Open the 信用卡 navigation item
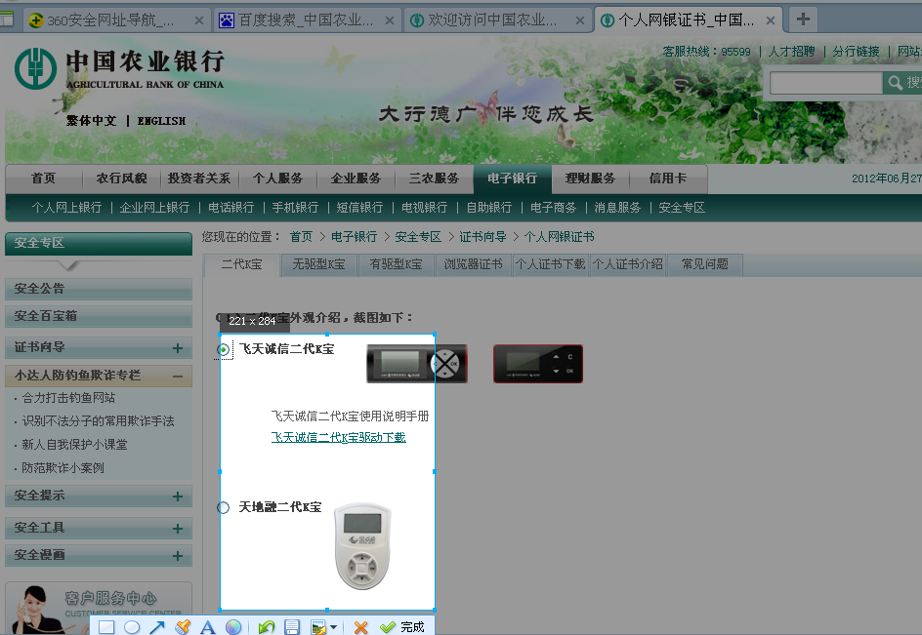 (x=667, y=179)
